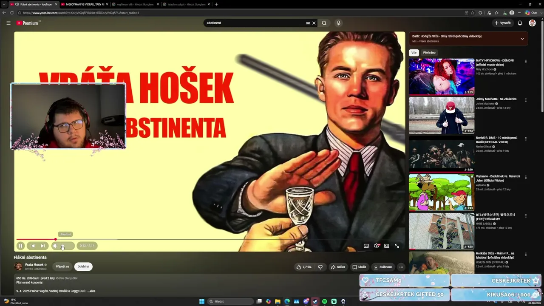This screenshot has height=306, width=544.
Task: Like the video (7,7 tis.)
Action: (304, 267)
